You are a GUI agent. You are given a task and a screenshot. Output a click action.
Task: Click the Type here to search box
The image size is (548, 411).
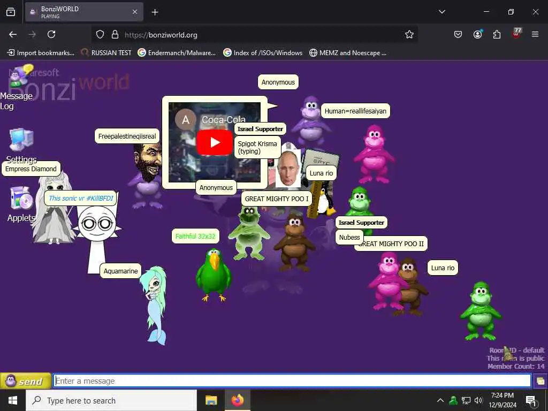[111, 400]
